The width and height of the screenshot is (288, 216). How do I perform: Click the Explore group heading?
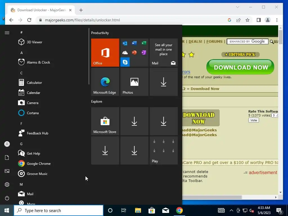point(97,101)
